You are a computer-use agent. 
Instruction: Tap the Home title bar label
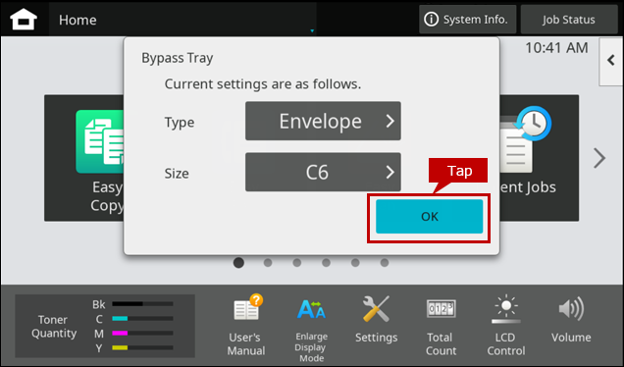(x=78, y=20)
